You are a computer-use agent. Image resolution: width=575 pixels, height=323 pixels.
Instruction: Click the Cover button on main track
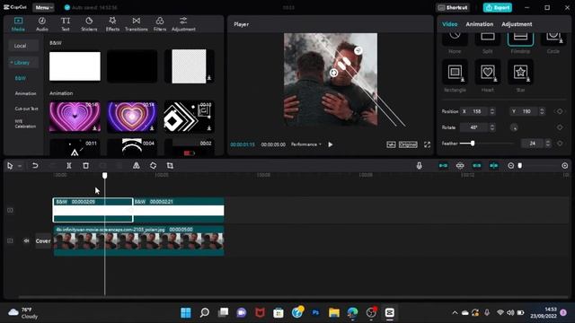pyautogui.click(x=43, y=241)
